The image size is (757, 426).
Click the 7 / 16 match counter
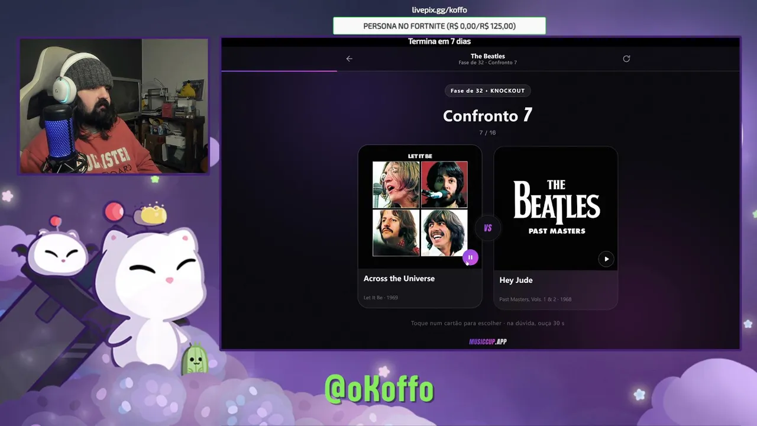(487, 133)
